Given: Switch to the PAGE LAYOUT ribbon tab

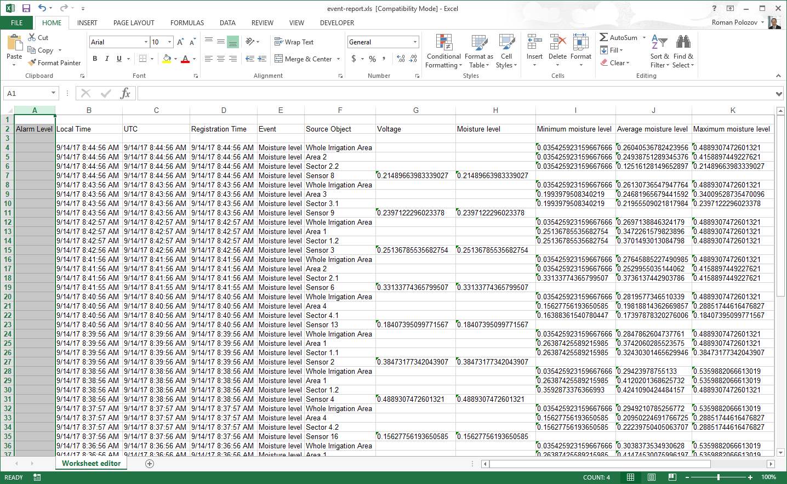Looking at the screenshot, I should click(134, 22).
